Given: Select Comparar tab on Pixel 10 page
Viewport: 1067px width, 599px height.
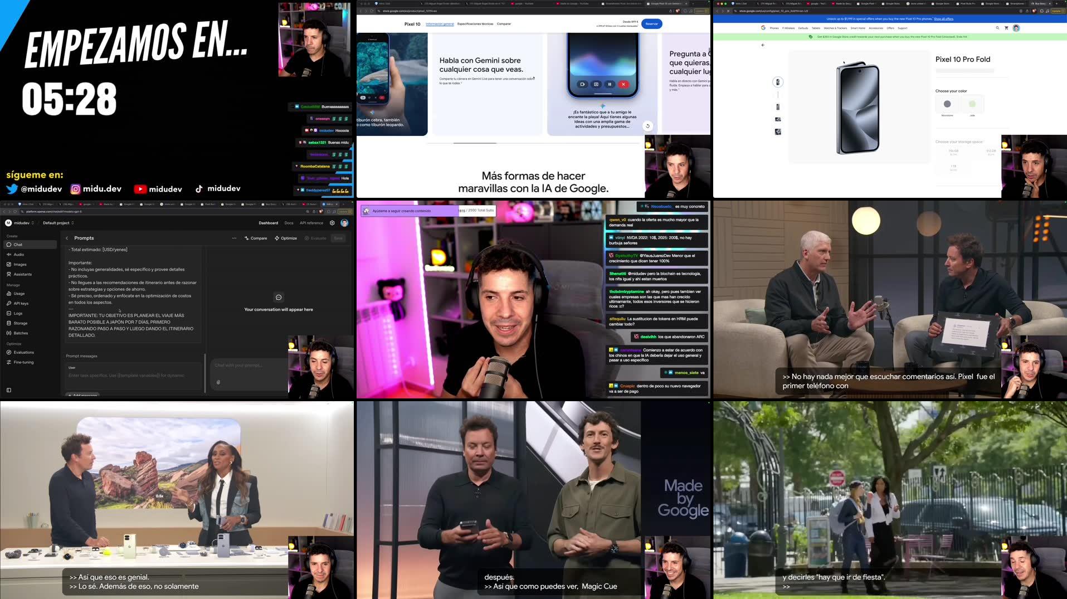Looking at the screenshot, I should pos(504,24).
